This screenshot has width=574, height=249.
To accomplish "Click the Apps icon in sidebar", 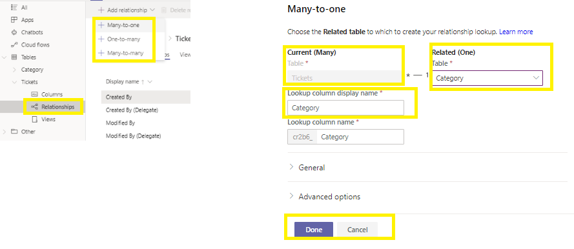I will [x=14, y=20].
